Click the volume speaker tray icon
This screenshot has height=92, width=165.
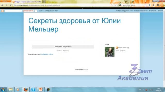tap(152, 90)
